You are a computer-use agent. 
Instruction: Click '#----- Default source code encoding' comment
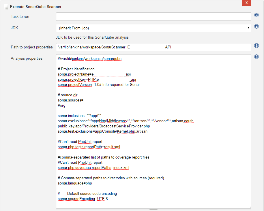87,193
